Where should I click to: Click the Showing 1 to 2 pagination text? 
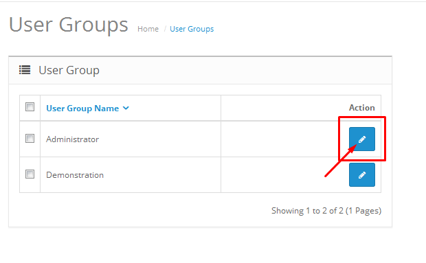[x=326, y=211]
